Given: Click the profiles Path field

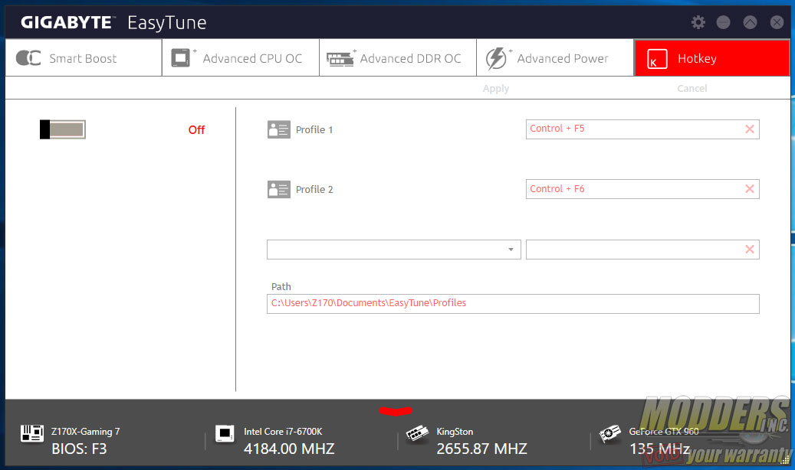Looking at the screenshot, I should click(x=513, y=304).
